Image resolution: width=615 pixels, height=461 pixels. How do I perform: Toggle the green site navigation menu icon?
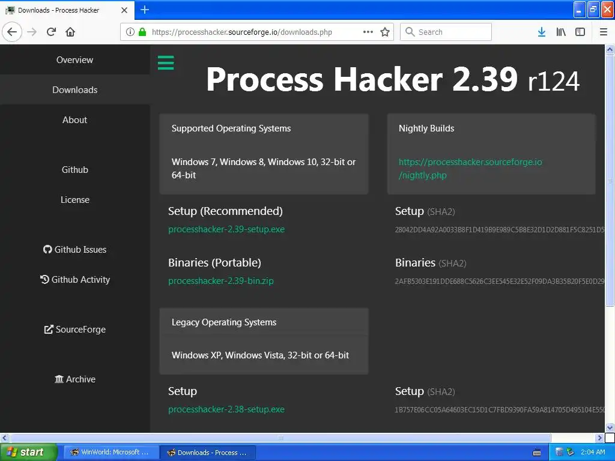pos(166,62)
